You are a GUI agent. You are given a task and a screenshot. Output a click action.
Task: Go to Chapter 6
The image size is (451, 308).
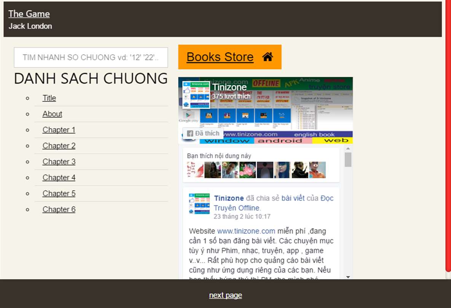59,209
